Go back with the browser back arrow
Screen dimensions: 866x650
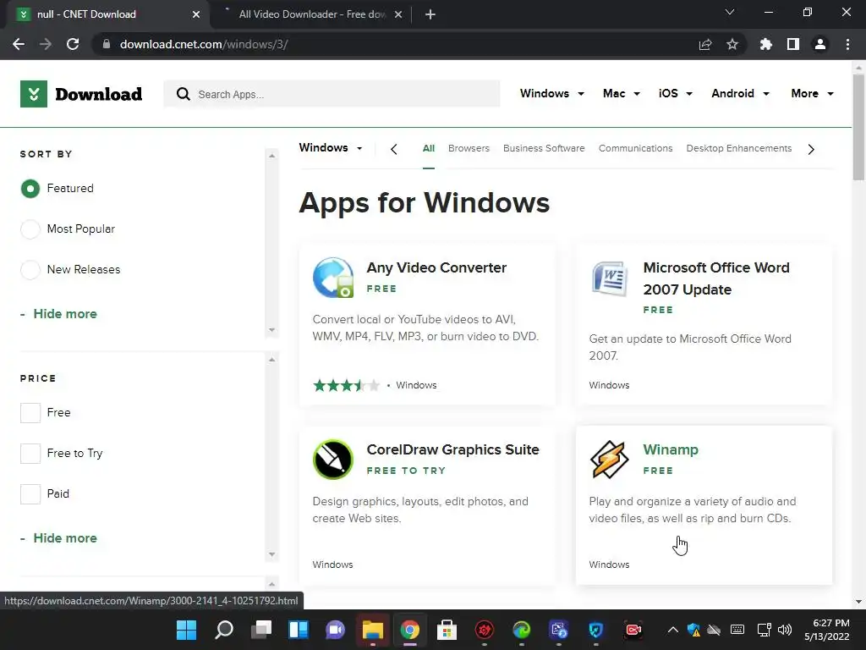coord(19,44)
